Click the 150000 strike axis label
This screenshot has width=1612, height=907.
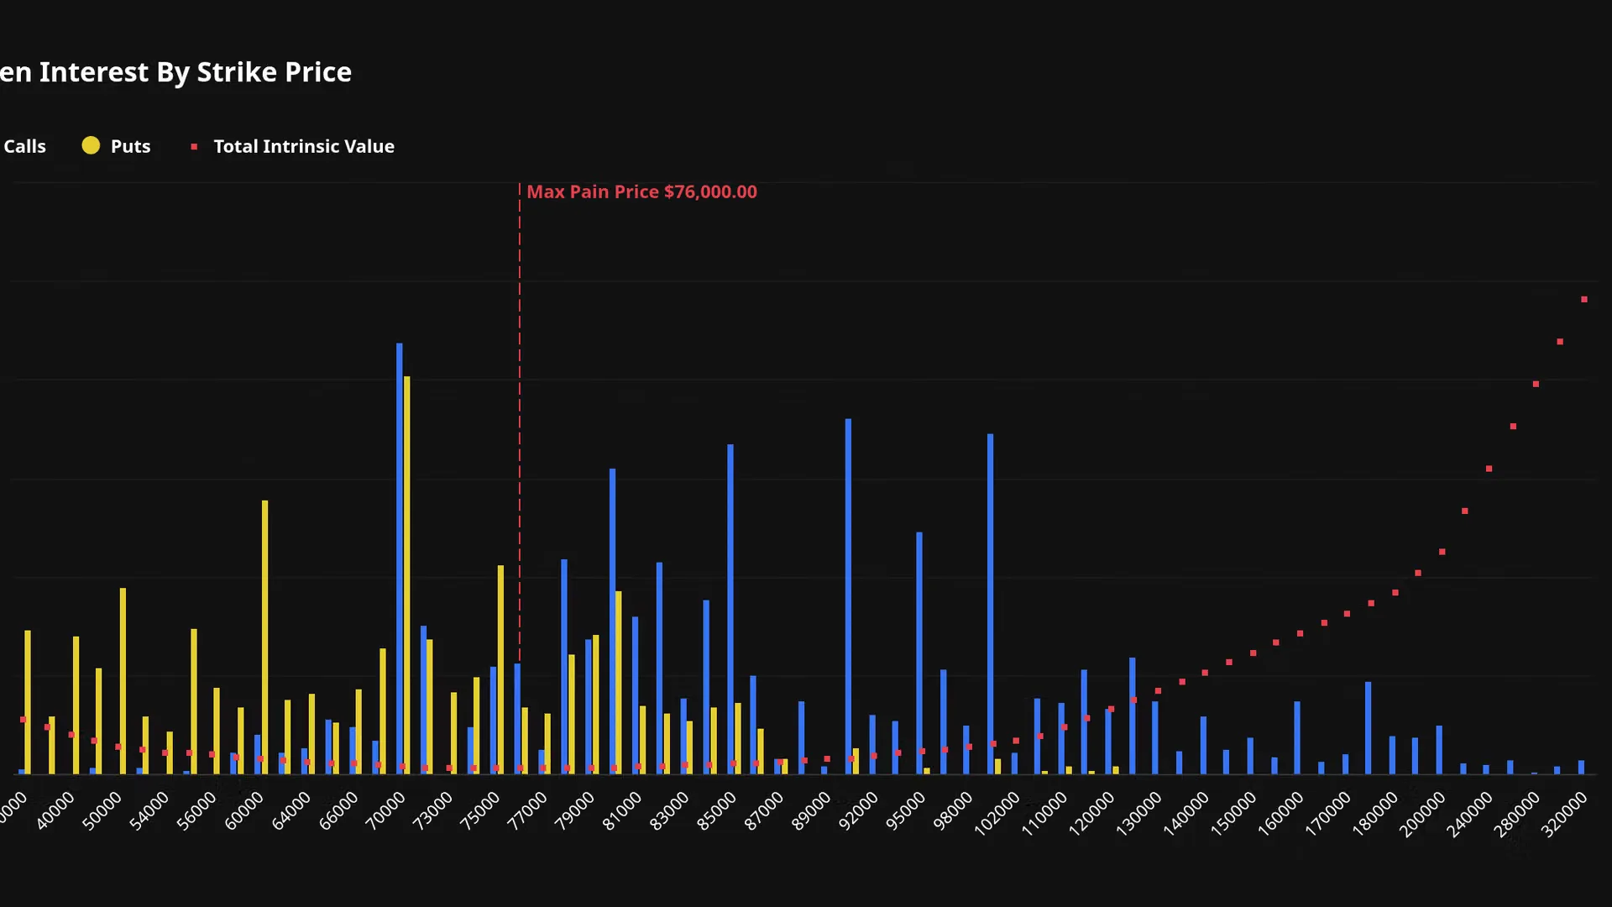pos(1234,814)
